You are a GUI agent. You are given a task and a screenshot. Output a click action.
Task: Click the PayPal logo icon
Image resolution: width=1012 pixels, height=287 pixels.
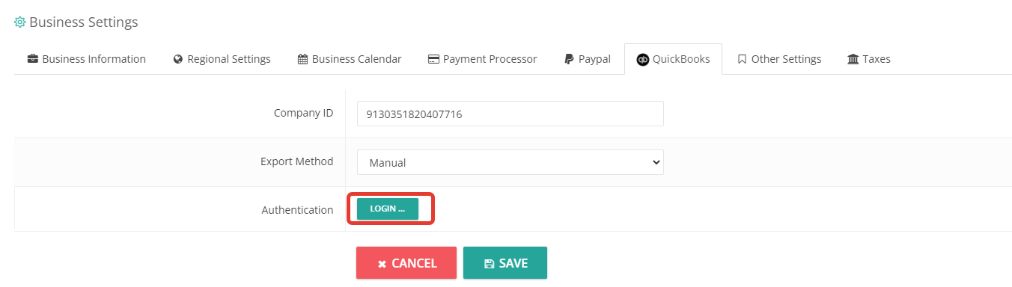click(570, 59)
